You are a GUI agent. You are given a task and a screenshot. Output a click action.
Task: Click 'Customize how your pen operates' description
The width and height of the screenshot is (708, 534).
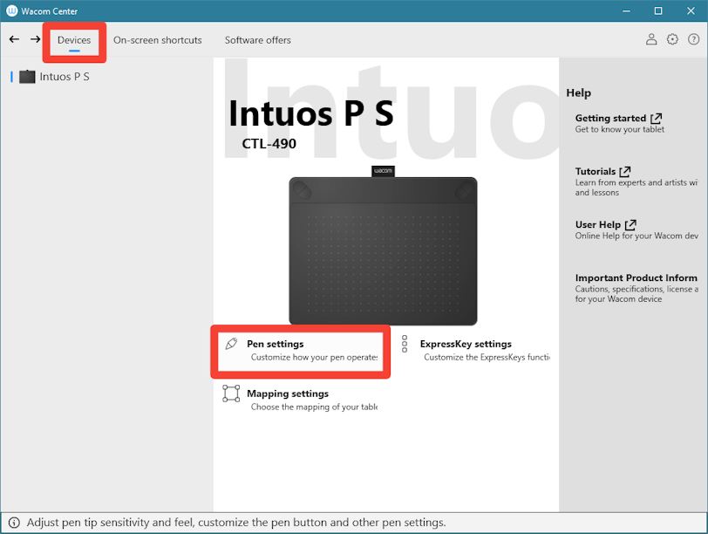(314, 357)
